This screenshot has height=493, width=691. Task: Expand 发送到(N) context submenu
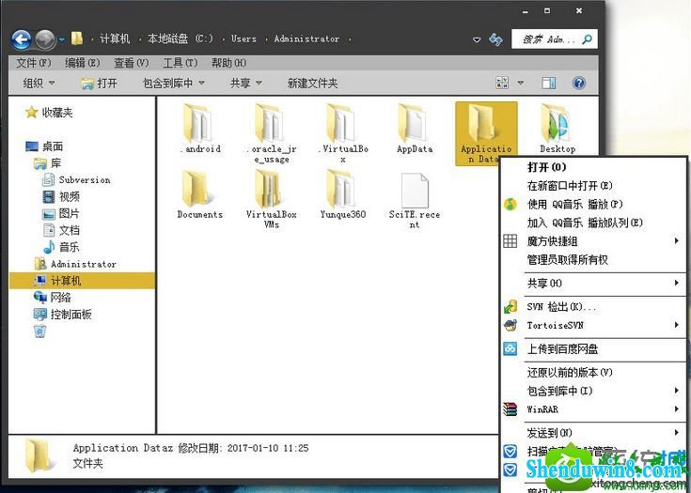(x=593, y=433)
